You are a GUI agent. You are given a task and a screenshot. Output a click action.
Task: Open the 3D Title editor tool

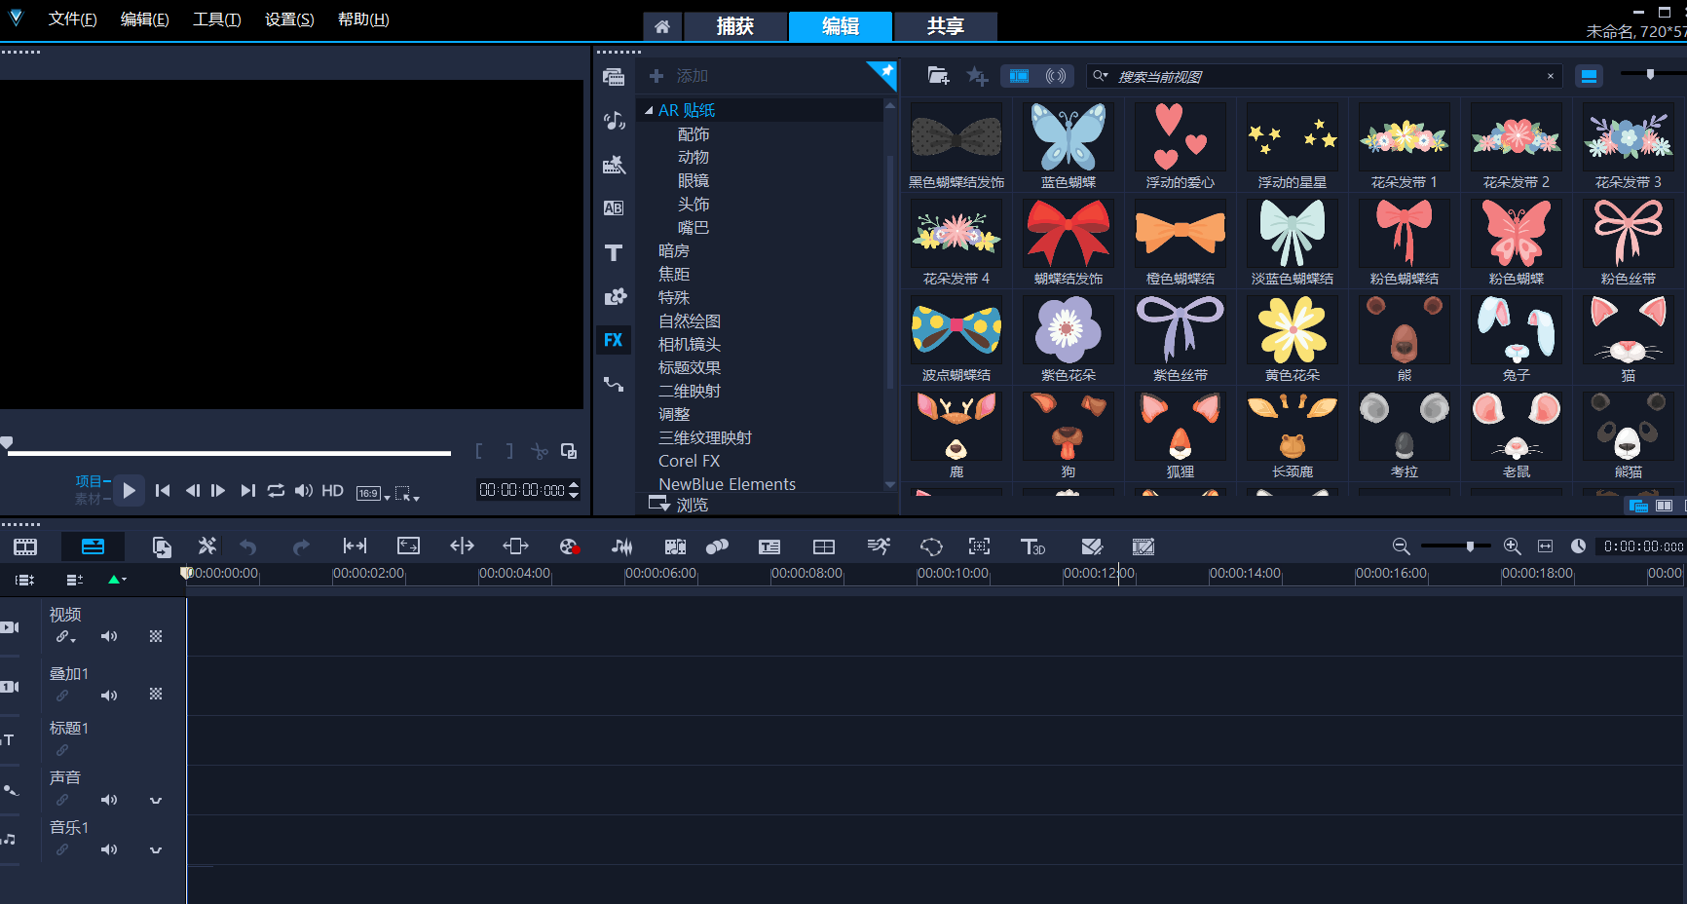[1031, 546]
